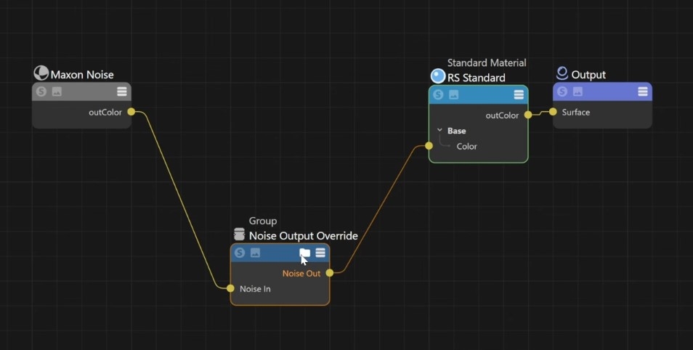Toggle preview image icon on Output node

tap(577, 91)
